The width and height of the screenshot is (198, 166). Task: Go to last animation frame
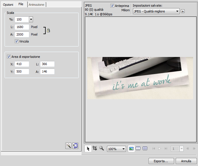166,148
